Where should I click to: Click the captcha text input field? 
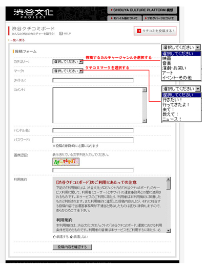pos(93,170)
